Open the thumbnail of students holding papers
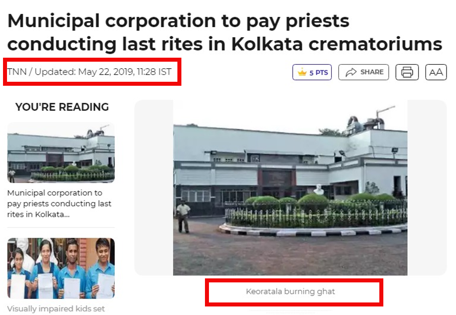 [x=61, y=268]
